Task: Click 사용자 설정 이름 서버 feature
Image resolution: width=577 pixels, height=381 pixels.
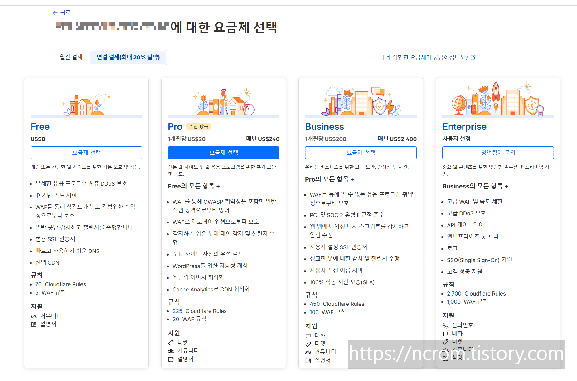Action: click(336, 271)
